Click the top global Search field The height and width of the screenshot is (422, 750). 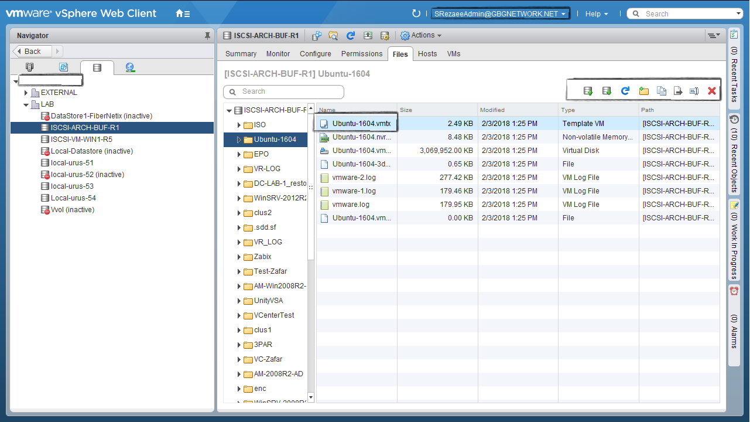(x=685, y=14)
